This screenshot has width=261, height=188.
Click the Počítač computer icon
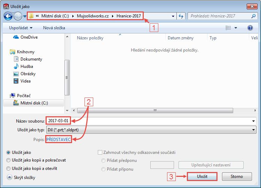(13, 95)
